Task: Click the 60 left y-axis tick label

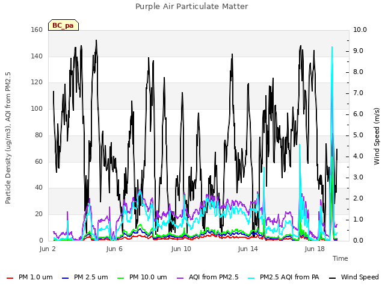Action: [x=38, y=161]
